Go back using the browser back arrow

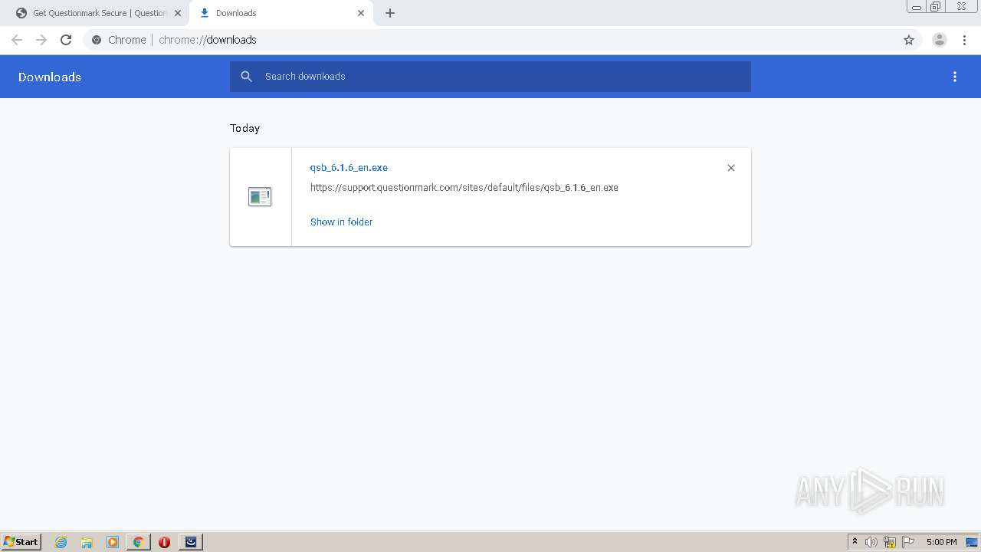coord(17,40)
